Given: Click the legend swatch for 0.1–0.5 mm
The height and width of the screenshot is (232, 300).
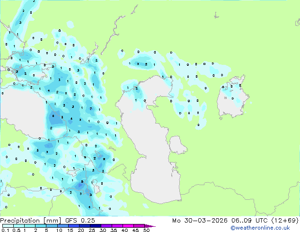Looking at the screenshot, I should click(x=8, y=226).
